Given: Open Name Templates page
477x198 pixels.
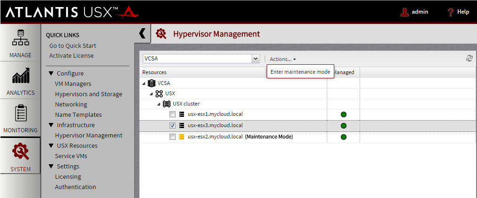Looking at the screenshot, I should pos(78,114).
